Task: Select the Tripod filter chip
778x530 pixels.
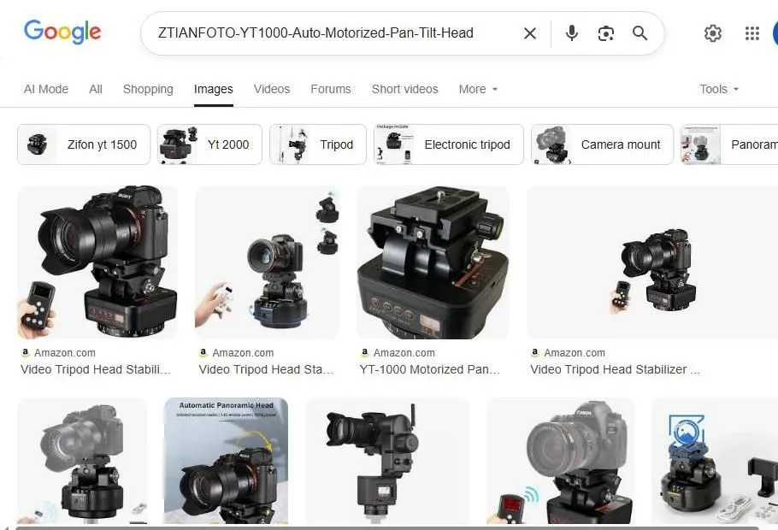Action: click(x=317, y=144)
